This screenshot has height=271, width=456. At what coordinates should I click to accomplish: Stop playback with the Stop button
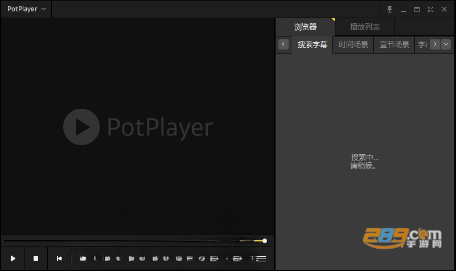tap(36, 258)
